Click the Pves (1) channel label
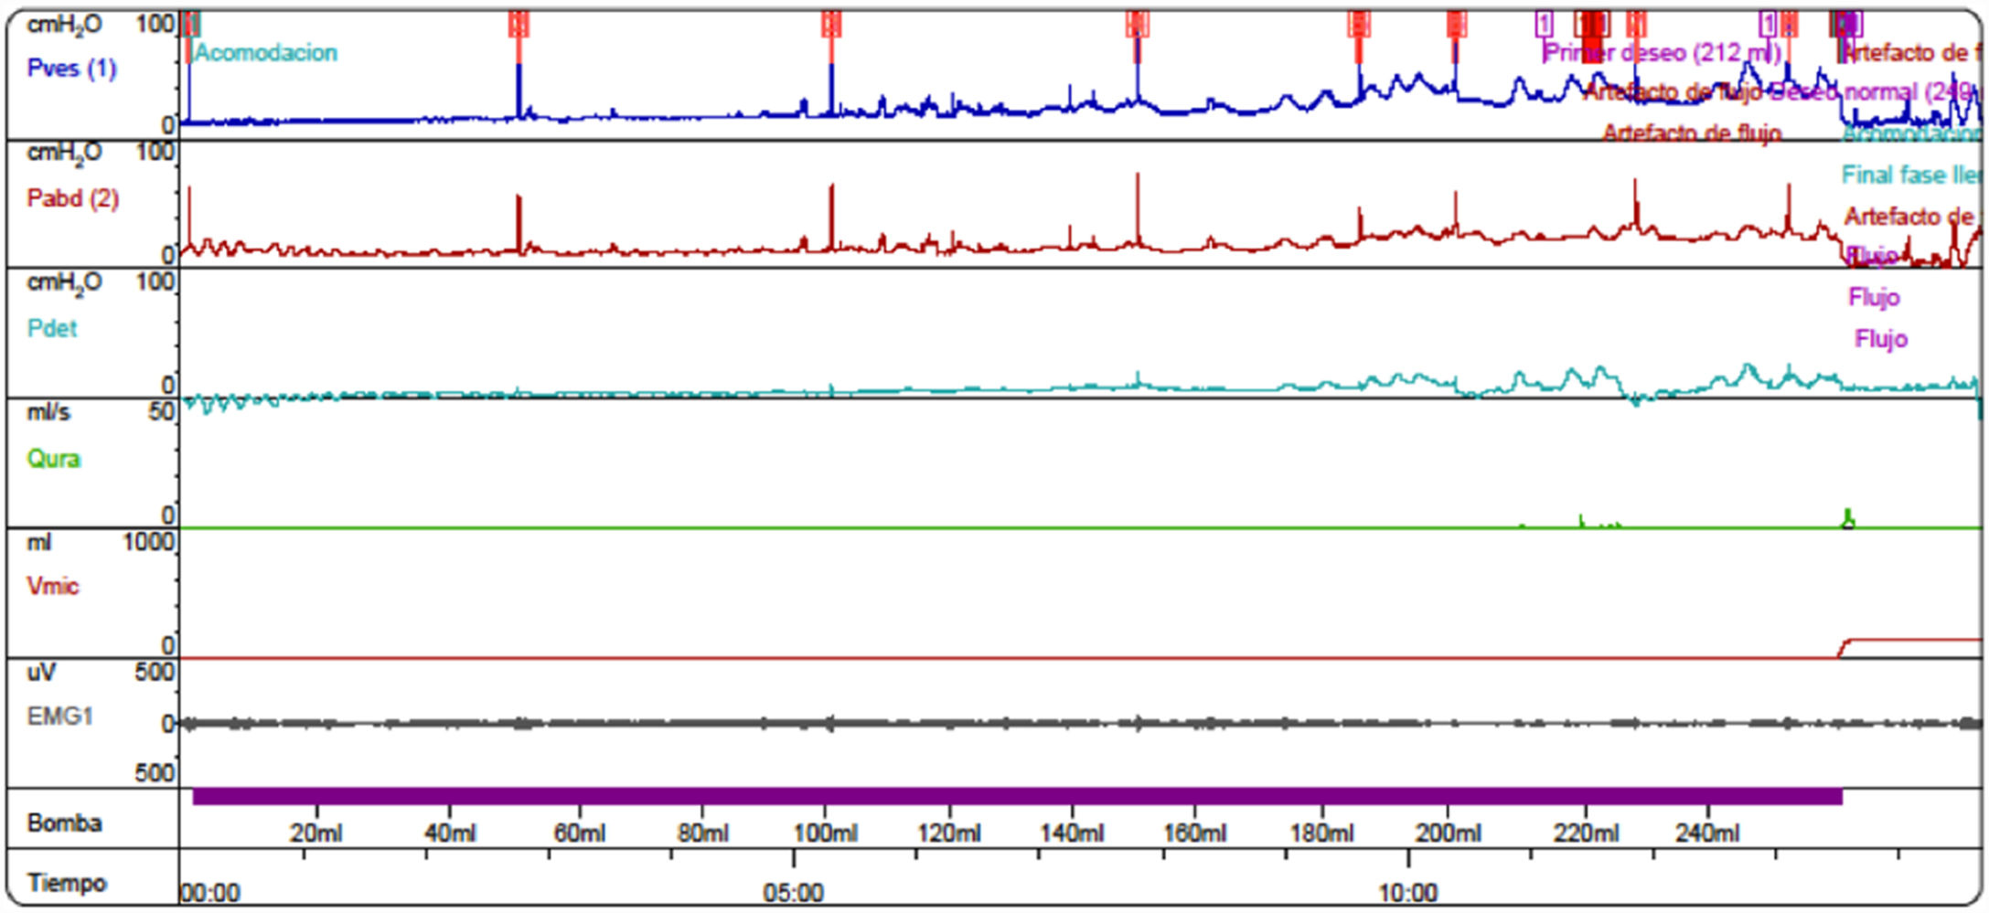Screen dimensions: 1989x913 click(71, 69)
